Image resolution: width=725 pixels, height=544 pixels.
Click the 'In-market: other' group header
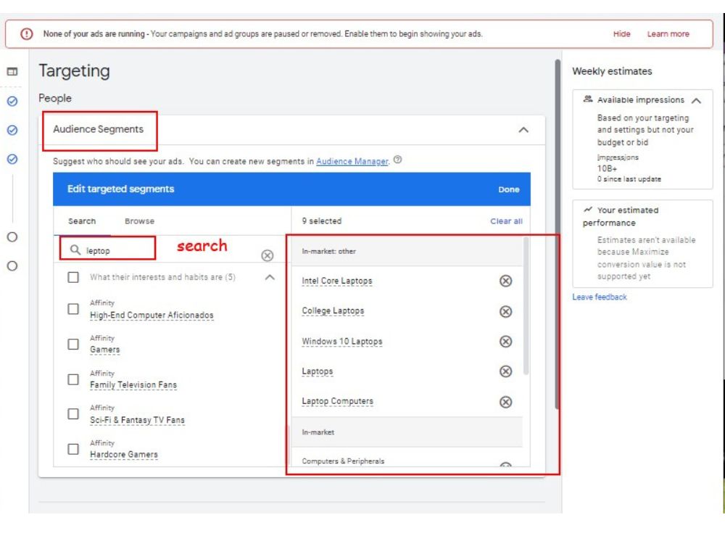pos(328,251)
